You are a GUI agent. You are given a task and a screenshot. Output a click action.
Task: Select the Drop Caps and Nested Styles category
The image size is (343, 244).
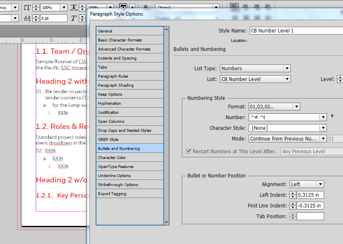tap(127, 130)
